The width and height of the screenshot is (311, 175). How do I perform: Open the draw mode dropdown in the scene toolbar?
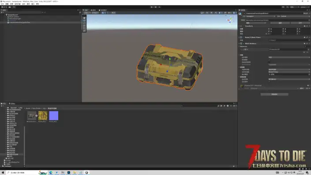pyautogui.click(x=202, y=13)
